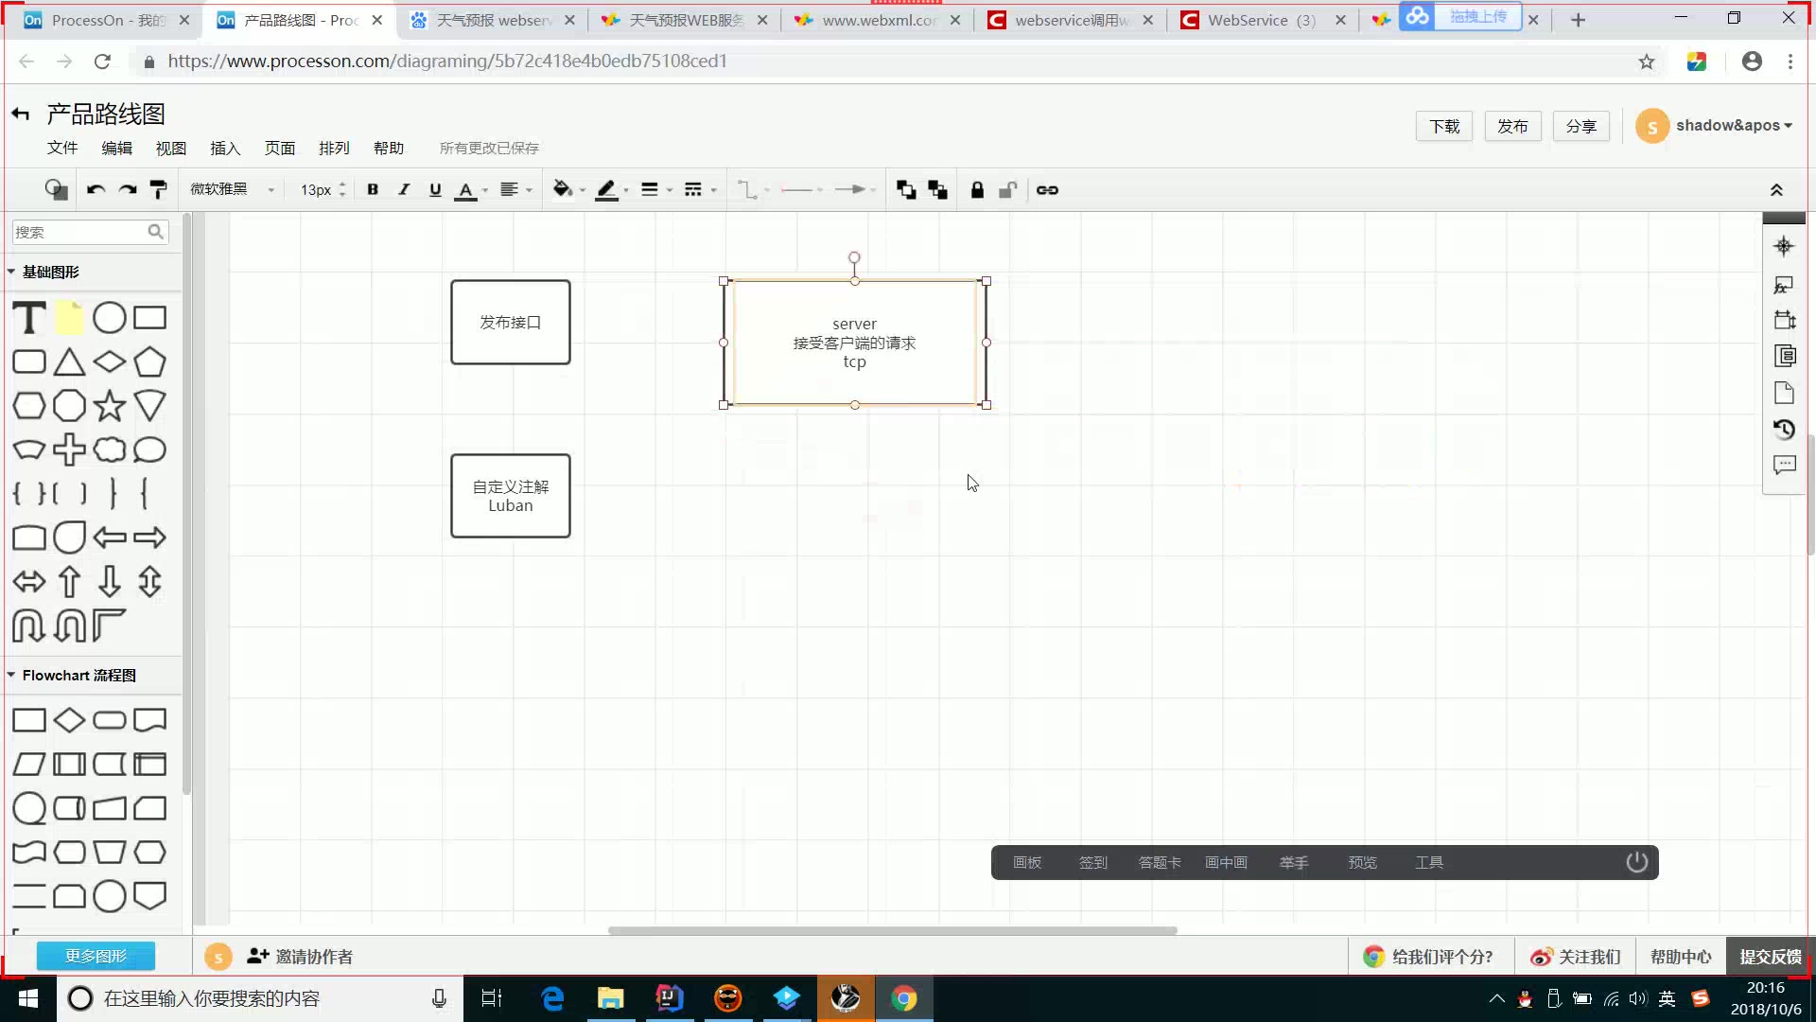Open the 排列 menu
The image size is (1816, 1022).
point(334,149)
